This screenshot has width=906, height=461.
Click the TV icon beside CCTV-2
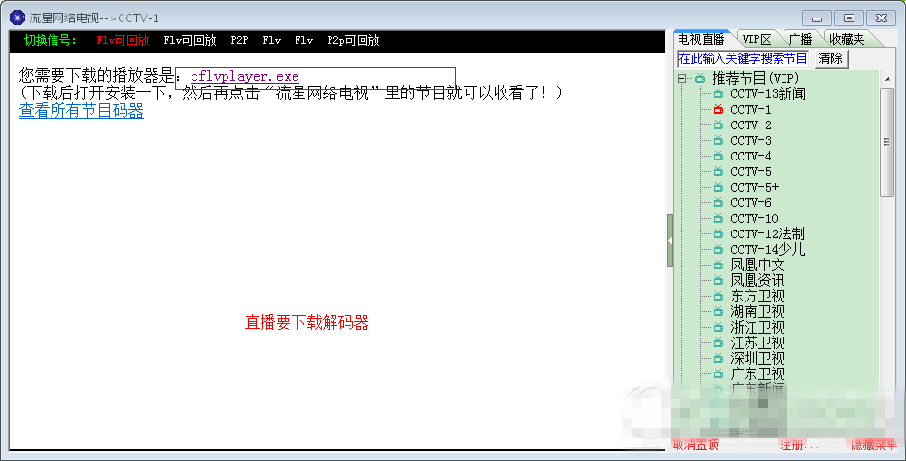point(718,124)
